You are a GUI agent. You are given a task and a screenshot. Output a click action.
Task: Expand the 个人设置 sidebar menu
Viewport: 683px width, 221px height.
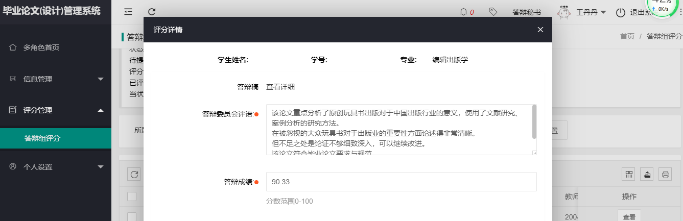click(56, 167)
